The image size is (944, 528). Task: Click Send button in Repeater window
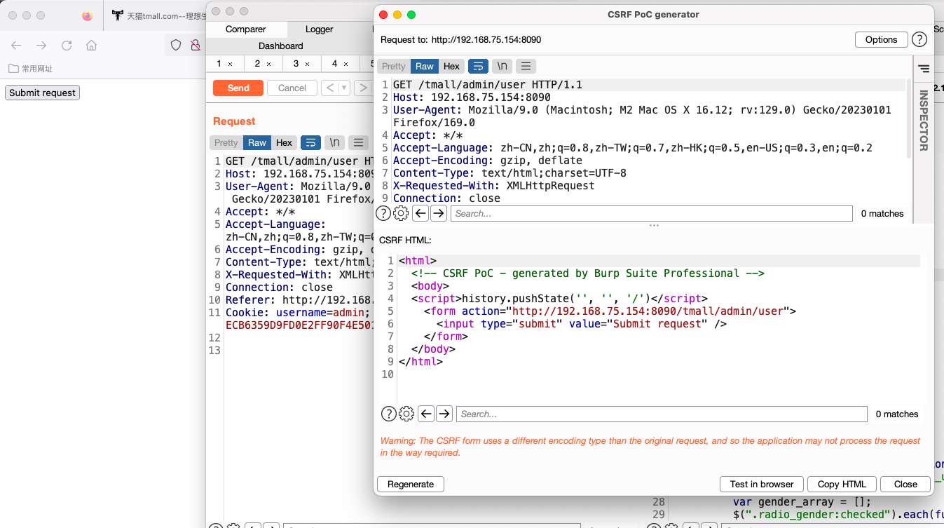(x=238, y=88)
